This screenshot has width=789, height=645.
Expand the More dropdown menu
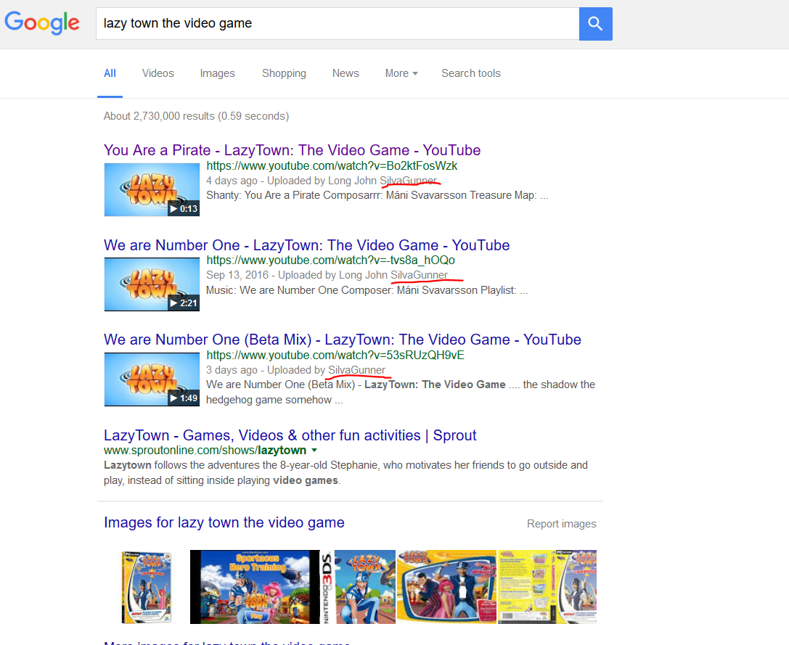pyautogui.click(x=401, y=73)
